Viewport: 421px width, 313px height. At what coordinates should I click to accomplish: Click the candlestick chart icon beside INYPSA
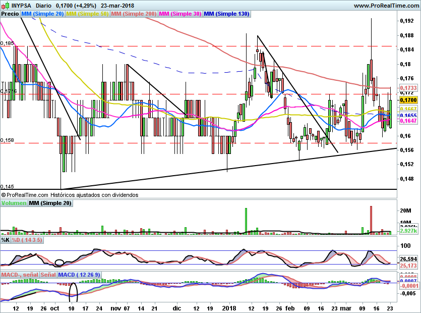5,5
